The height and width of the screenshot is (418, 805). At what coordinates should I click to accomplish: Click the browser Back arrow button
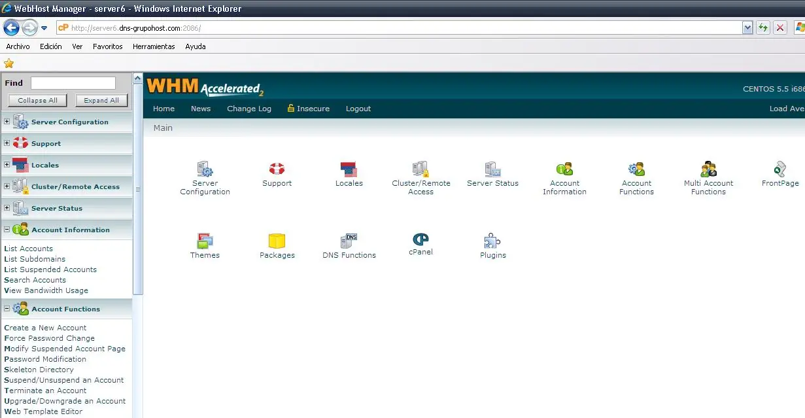[x=11, y=27]
